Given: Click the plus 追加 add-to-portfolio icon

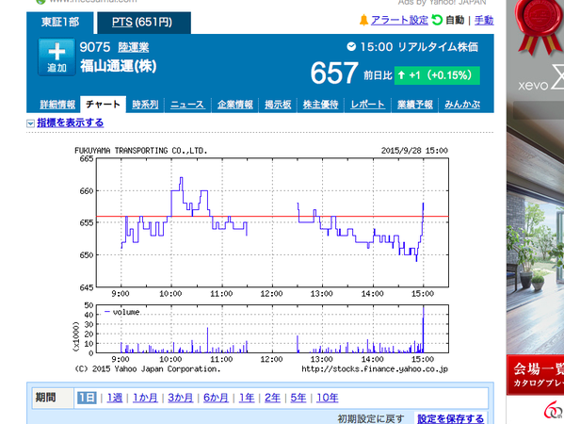Looking at the screenshot, I should 56,57.
